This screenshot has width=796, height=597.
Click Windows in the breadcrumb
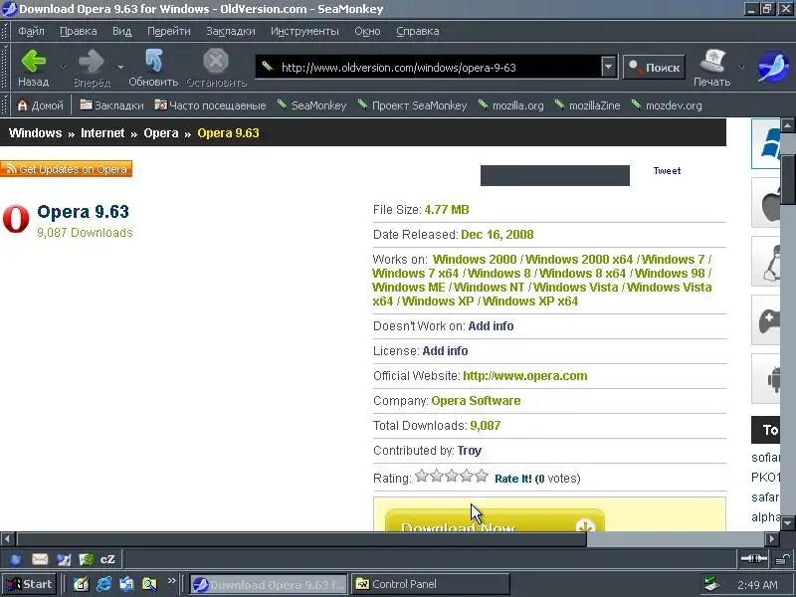35,133
